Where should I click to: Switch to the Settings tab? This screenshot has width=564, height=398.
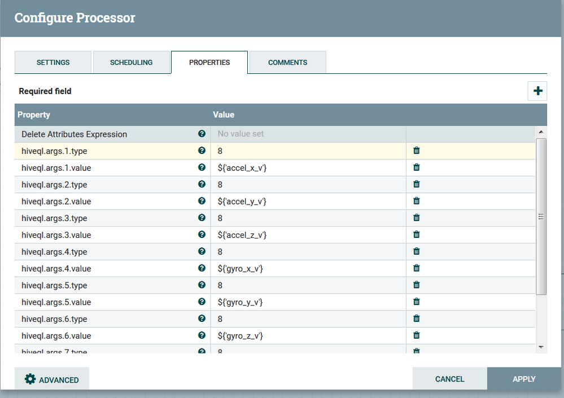click(53, 63)
